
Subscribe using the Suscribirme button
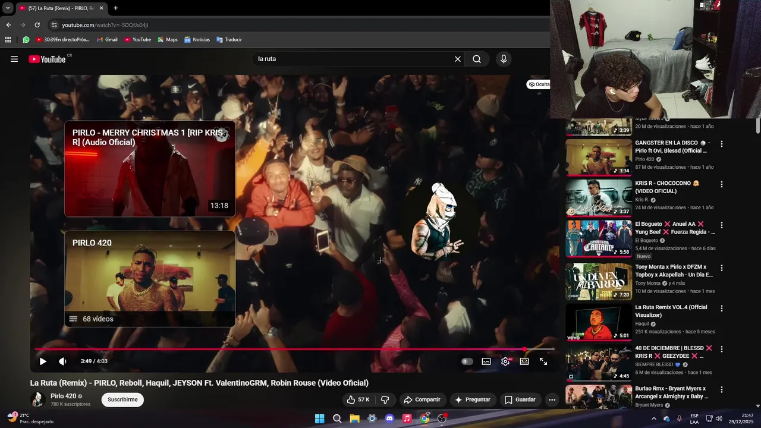point(122,399)
